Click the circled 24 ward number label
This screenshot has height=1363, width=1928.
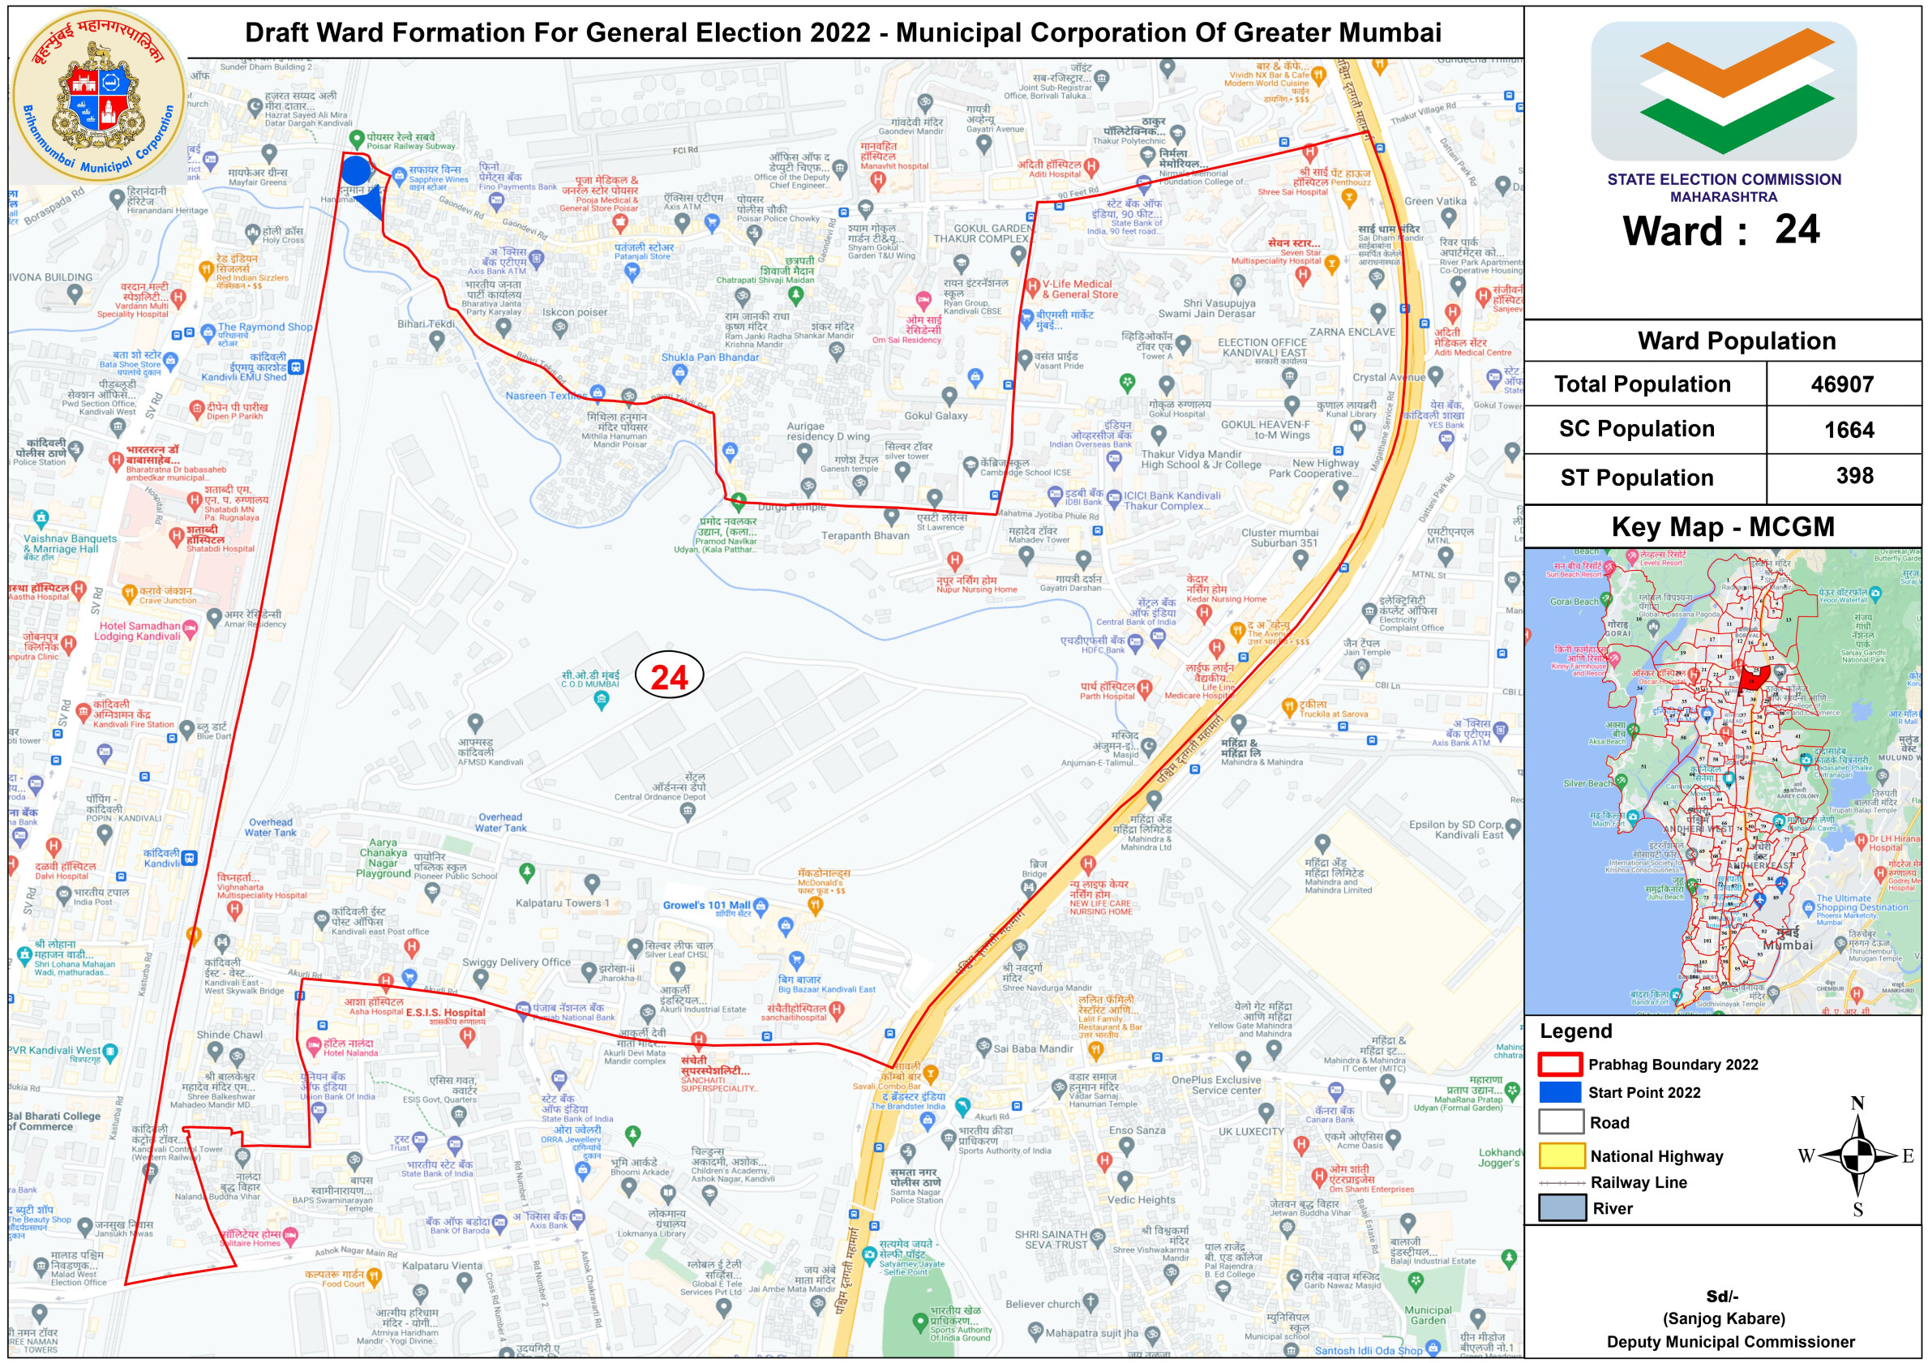pos(669,676)
